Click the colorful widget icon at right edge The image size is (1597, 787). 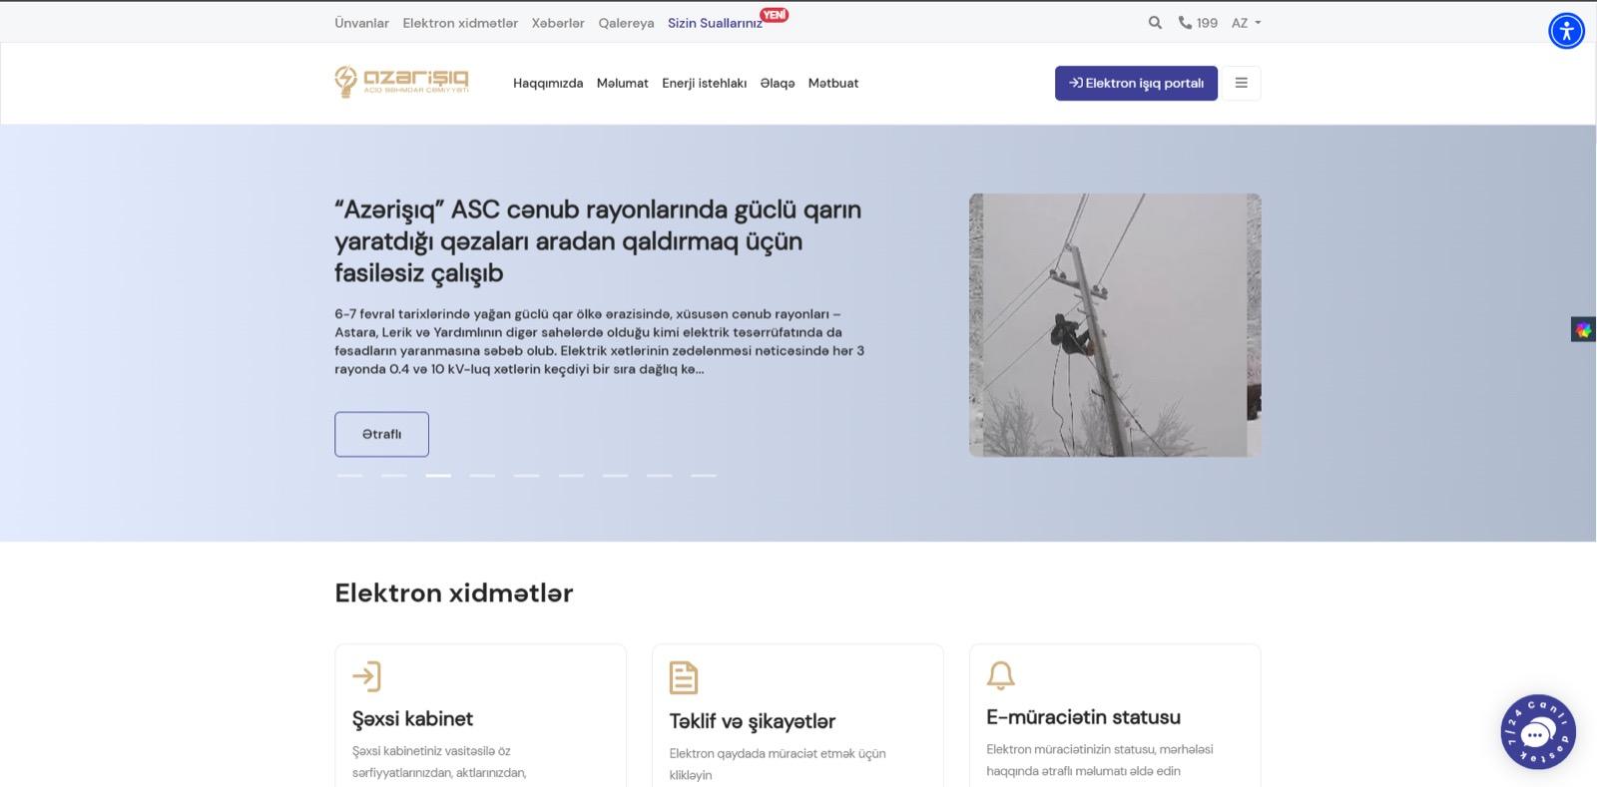(x=1583, y=329)
